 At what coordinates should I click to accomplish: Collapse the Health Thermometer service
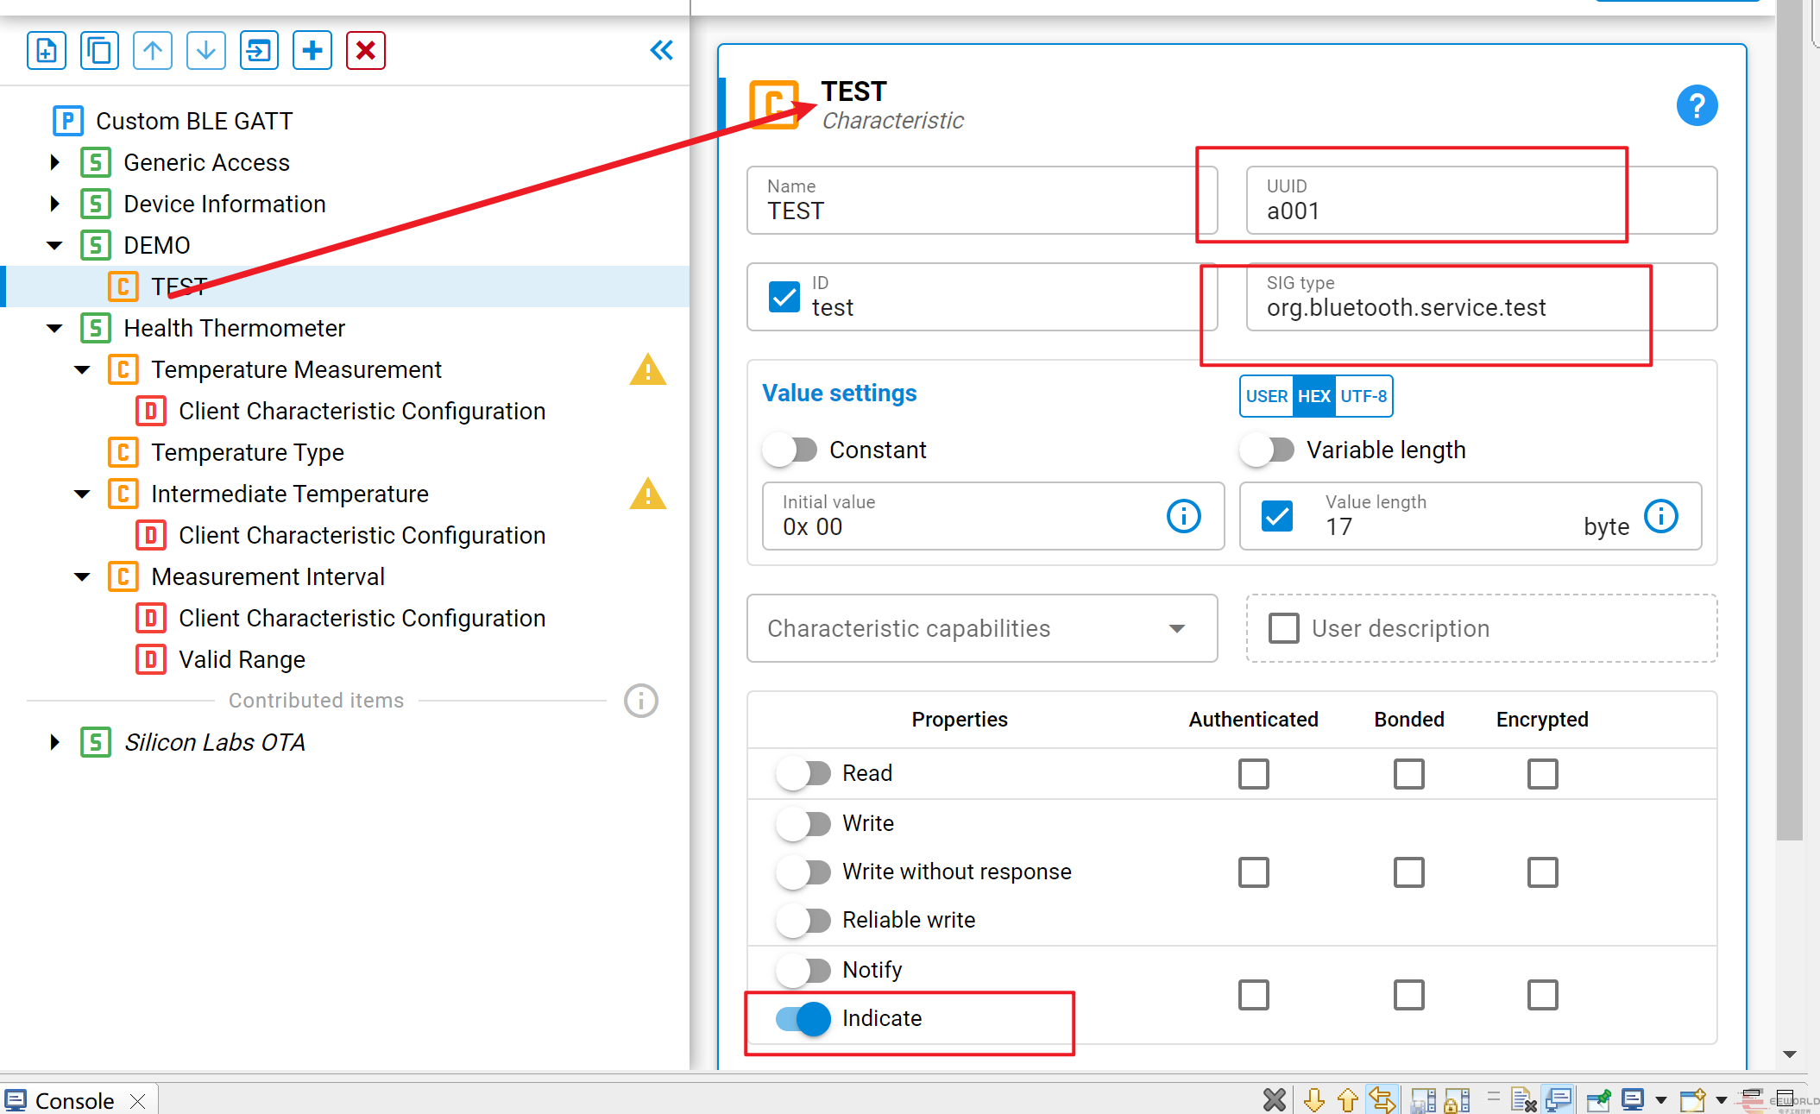coord(55,328)
